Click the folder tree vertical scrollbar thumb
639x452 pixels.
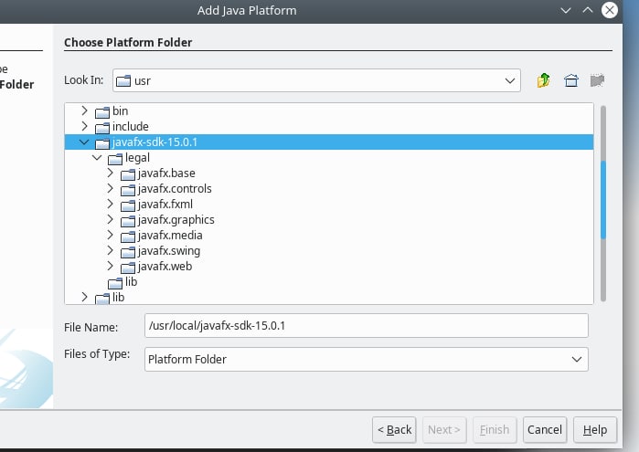(x=603, y=200)
